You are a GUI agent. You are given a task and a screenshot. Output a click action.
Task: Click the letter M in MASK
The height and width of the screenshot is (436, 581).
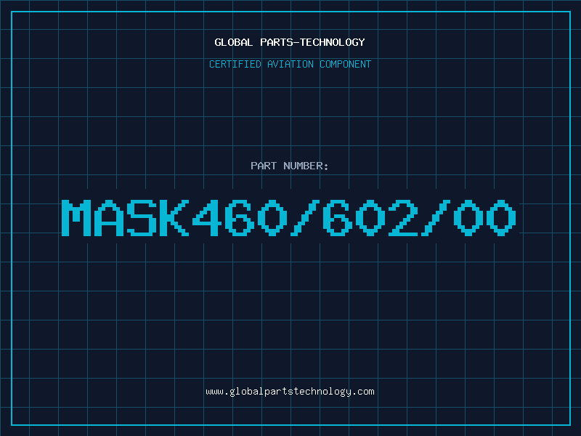[x=76, y=218]
